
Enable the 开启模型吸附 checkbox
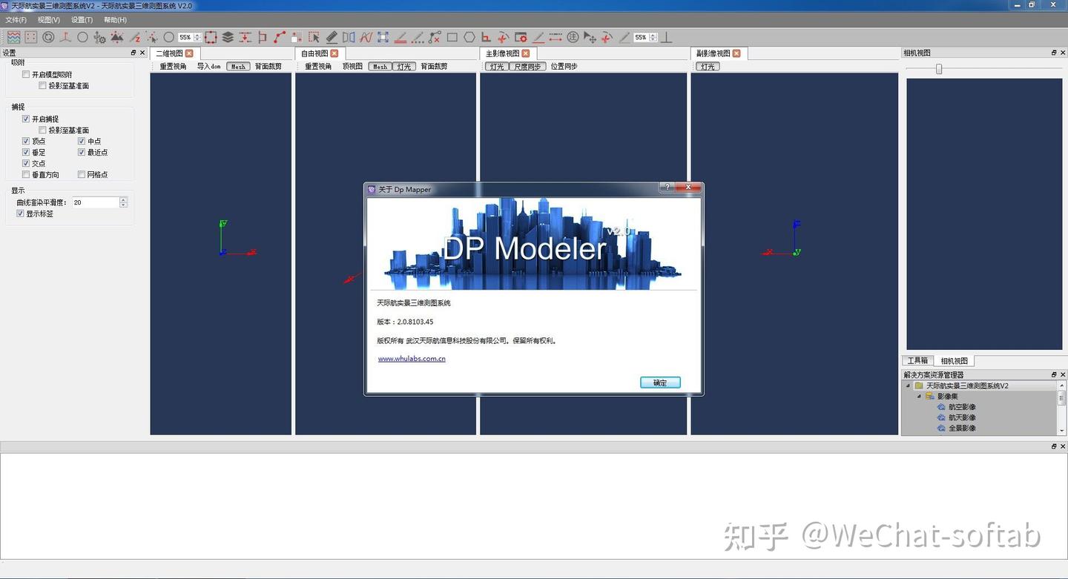click(25, 74)
